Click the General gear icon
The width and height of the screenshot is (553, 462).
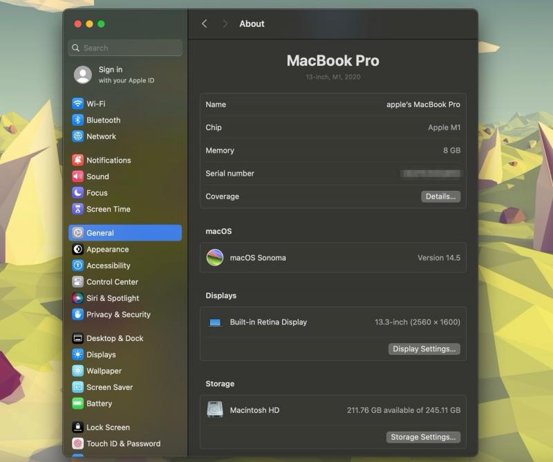77,233
